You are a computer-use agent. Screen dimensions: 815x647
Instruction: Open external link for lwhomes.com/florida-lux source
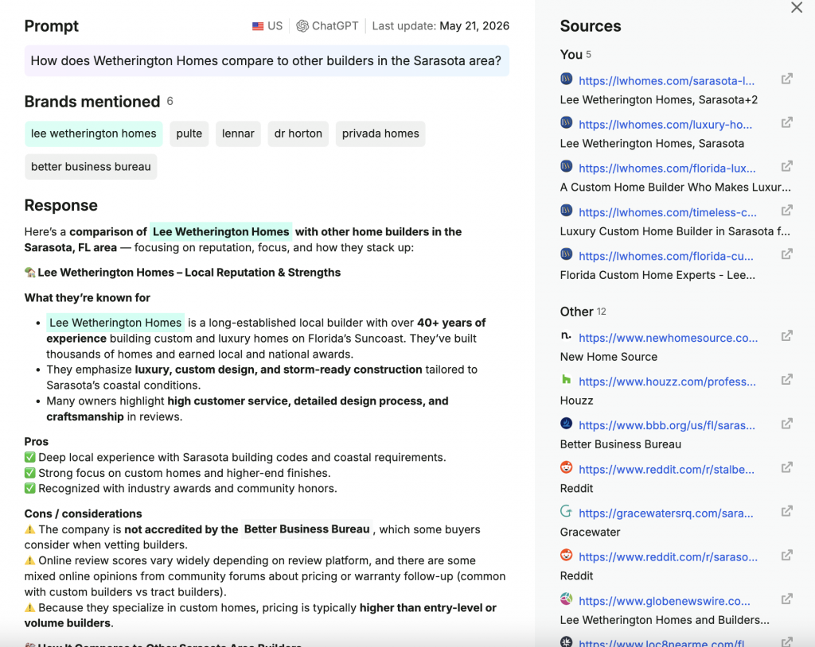tap(787, 166)
